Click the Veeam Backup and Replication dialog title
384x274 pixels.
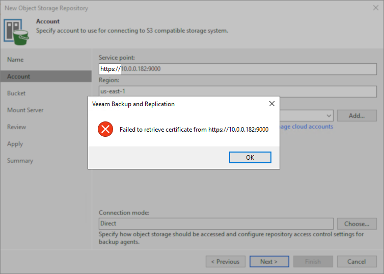(133, 104)
